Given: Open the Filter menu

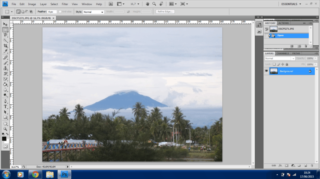Looking at the screenshot, I should click(65, 4).
